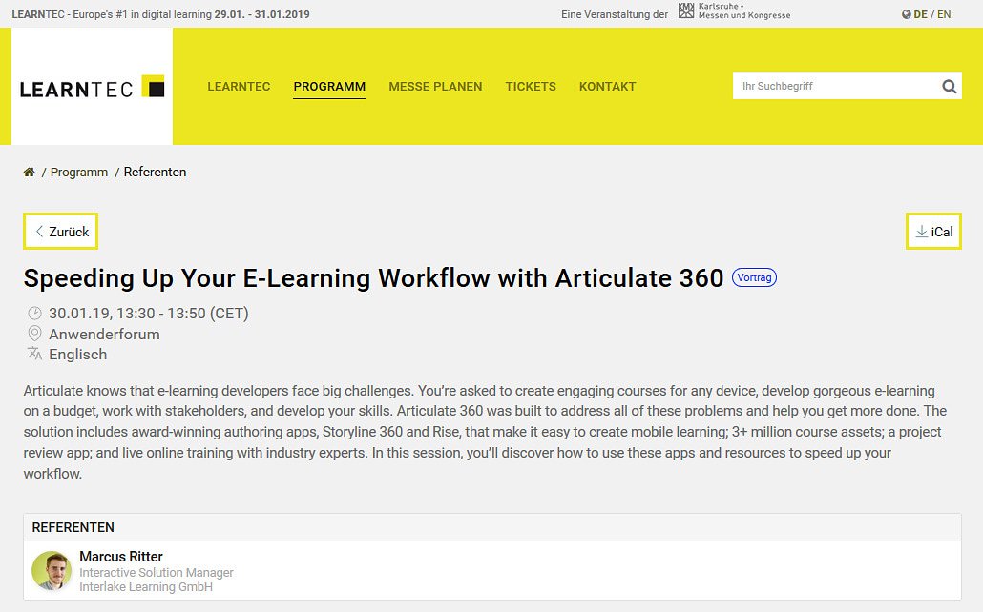Select the DE language option
This screenshot has width=983, height=612.
(x=922, y=14)
